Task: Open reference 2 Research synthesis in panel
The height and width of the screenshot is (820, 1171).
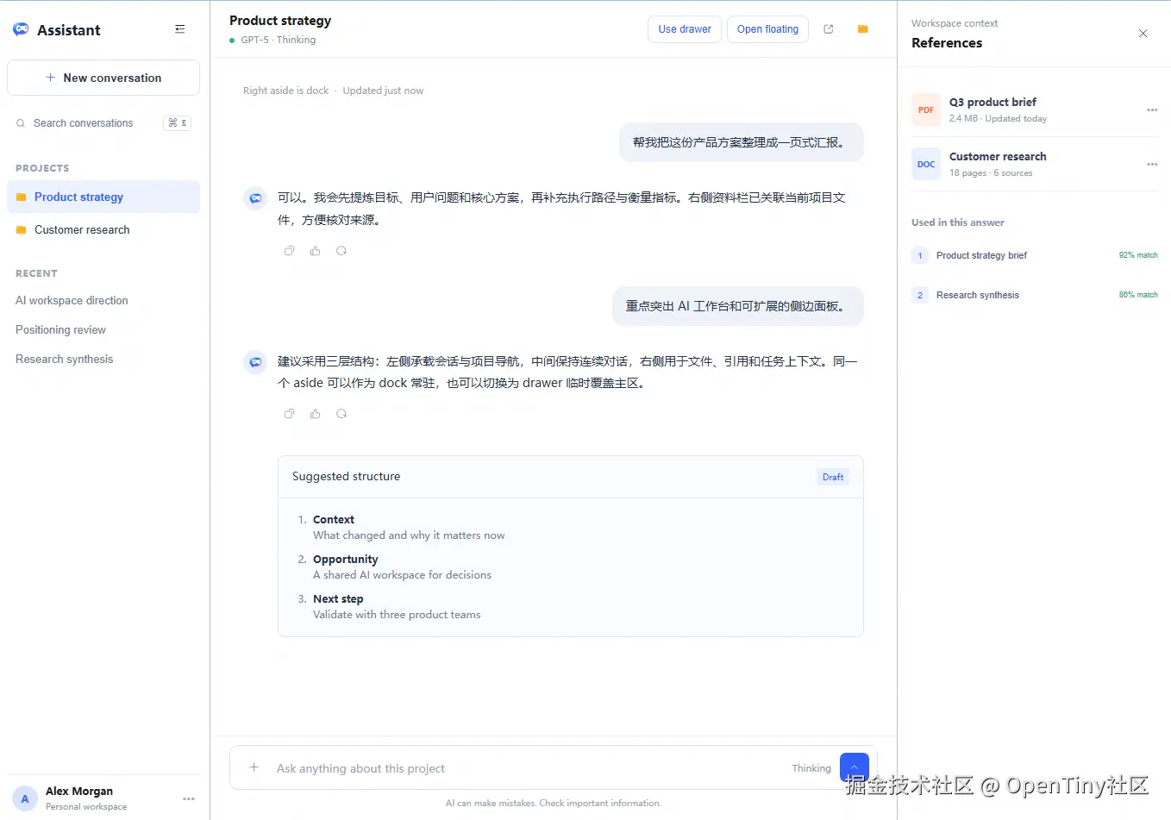Action: (x=1035, y=295)
